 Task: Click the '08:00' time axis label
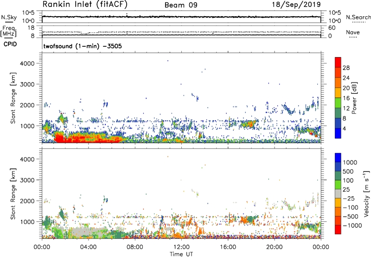[134, 247]
